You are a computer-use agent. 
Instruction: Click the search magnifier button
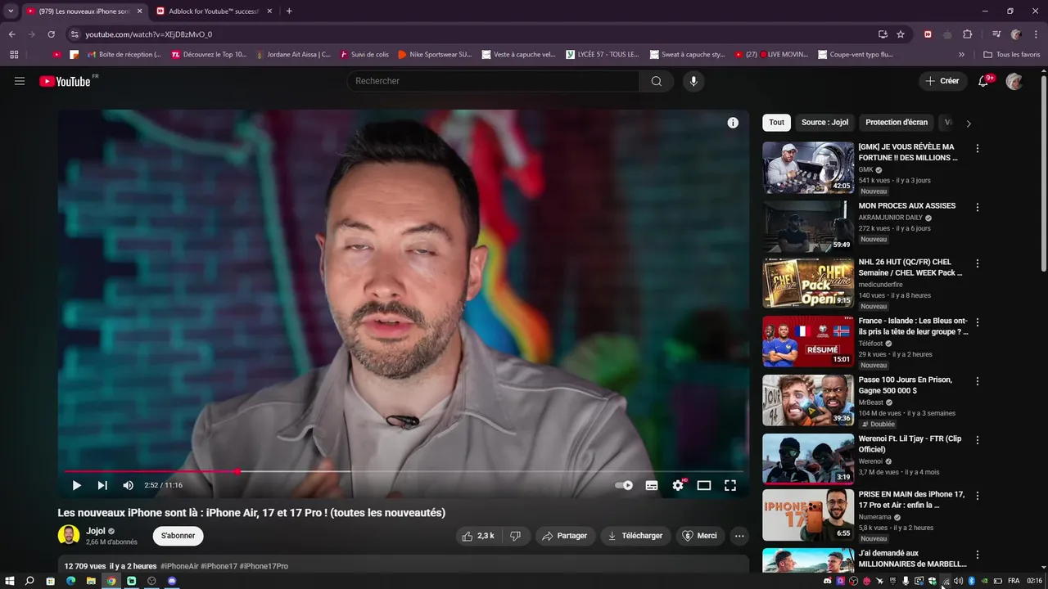point(657,81)
